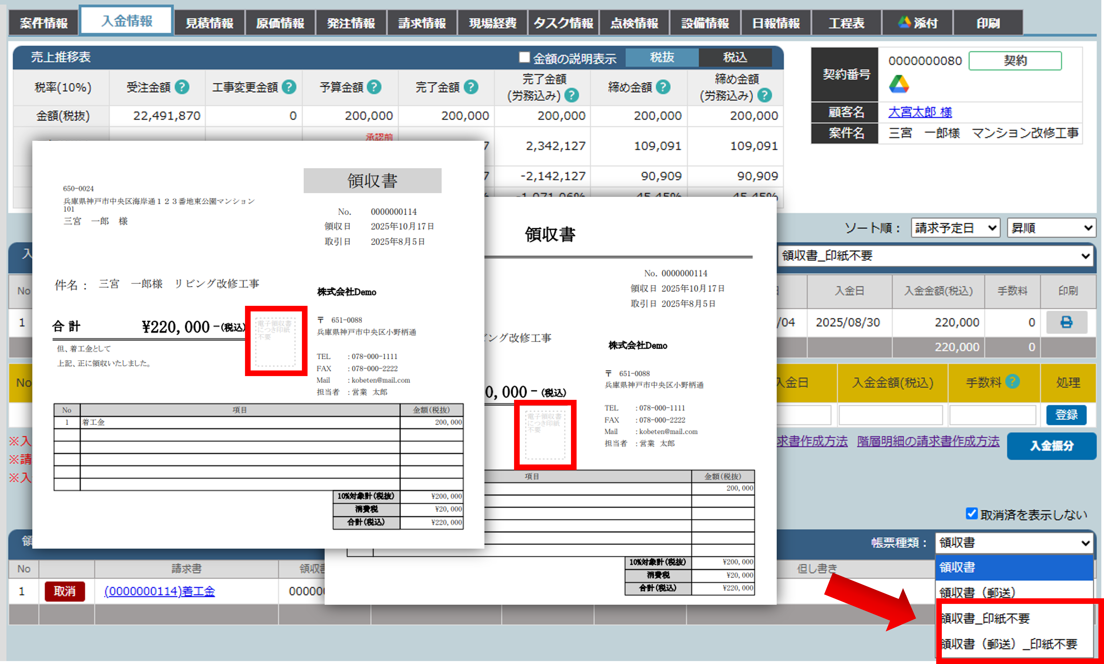Click the help icon beside 完了金額
Viewport: 1104px width, 664px height.
coord(471,87)
